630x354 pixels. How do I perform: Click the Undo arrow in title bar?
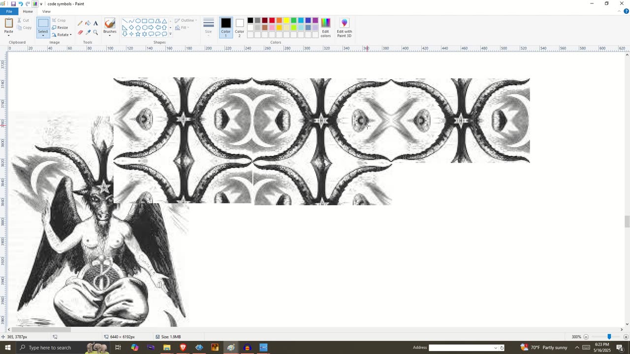click(x=20, y=3)
